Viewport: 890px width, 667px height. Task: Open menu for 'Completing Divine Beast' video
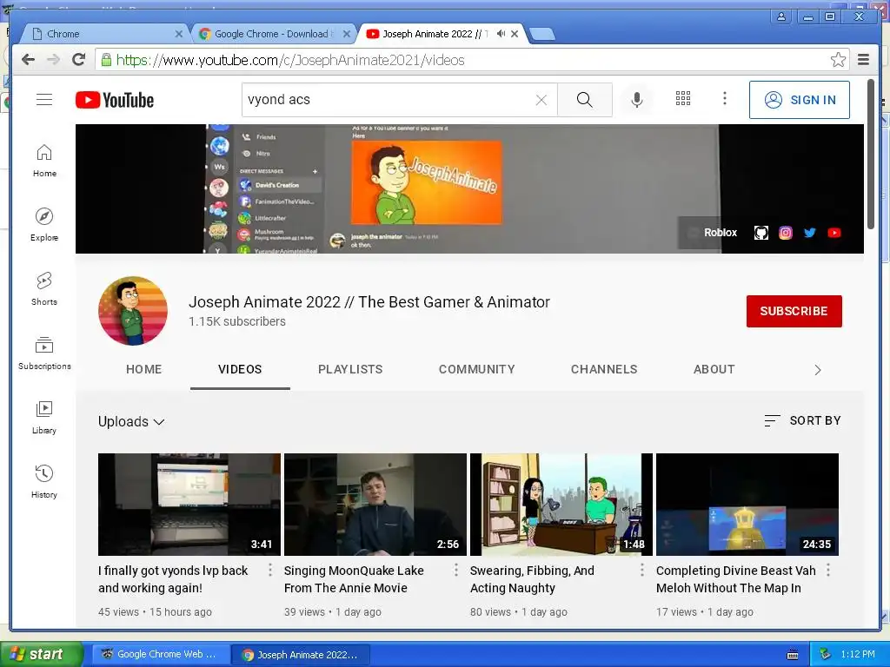tap(828, 570)
